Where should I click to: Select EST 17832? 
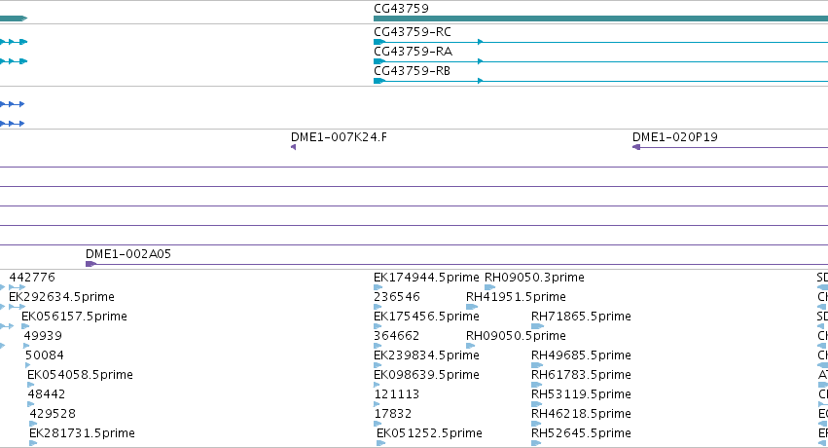click(392, 414)
